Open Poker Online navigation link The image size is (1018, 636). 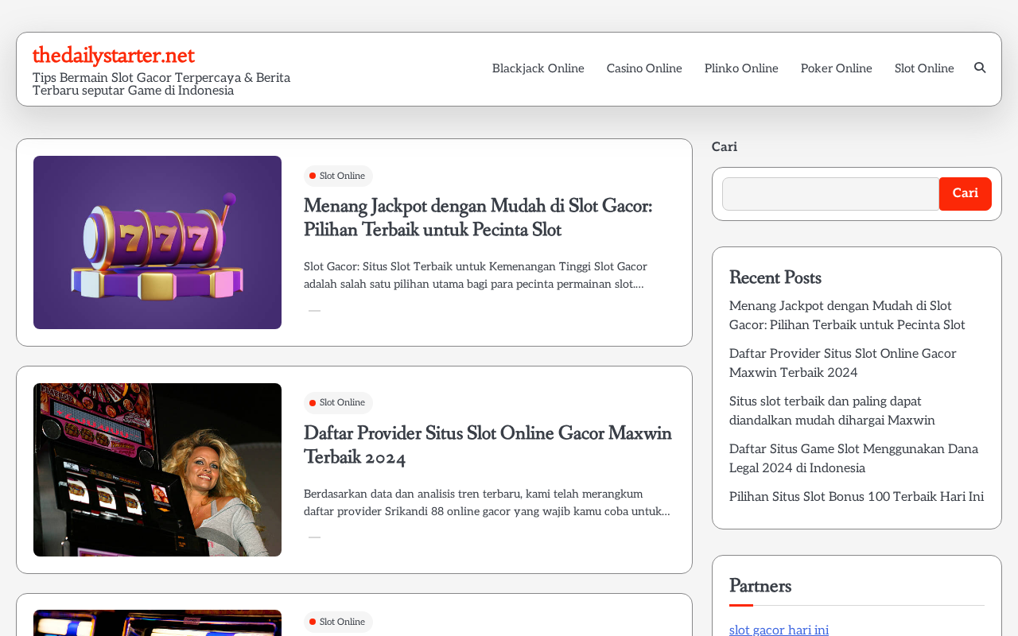click(x=837, y=69)
